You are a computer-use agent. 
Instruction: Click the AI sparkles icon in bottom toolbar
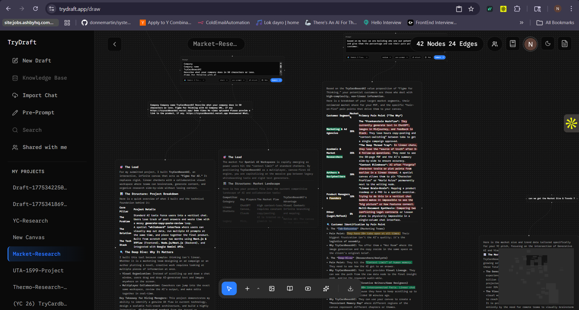(x=326, y=288)
